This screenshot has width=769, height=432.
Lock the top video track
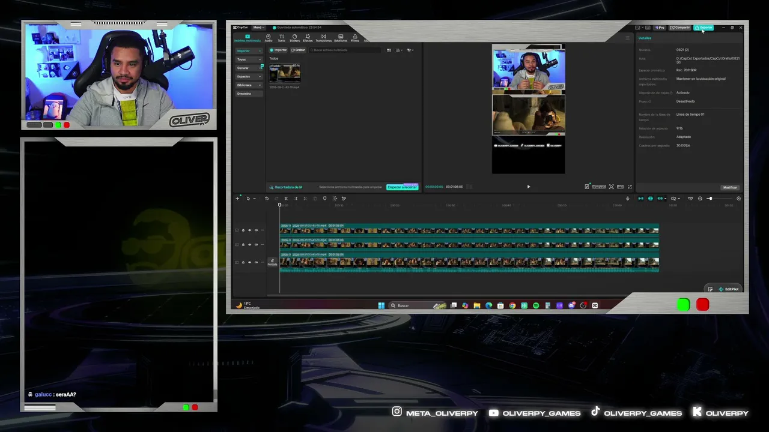(243, 230)
